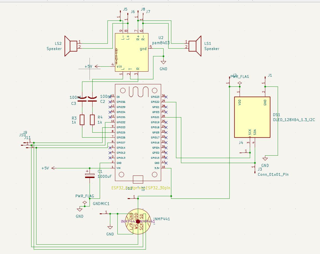Click the 1k value under R3
Image resolution: width=320 pixels, height=254 pixels.
[74, 122]
